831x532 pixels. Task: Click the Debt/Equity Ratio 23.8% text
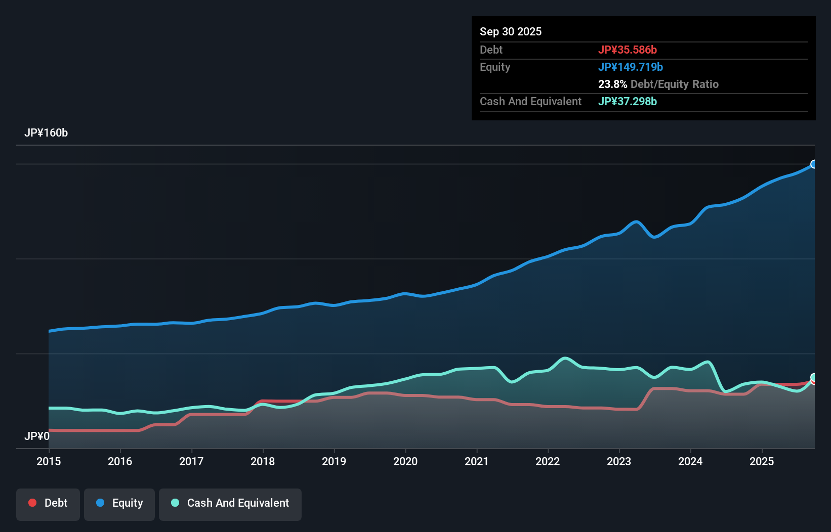click(658, 84)
